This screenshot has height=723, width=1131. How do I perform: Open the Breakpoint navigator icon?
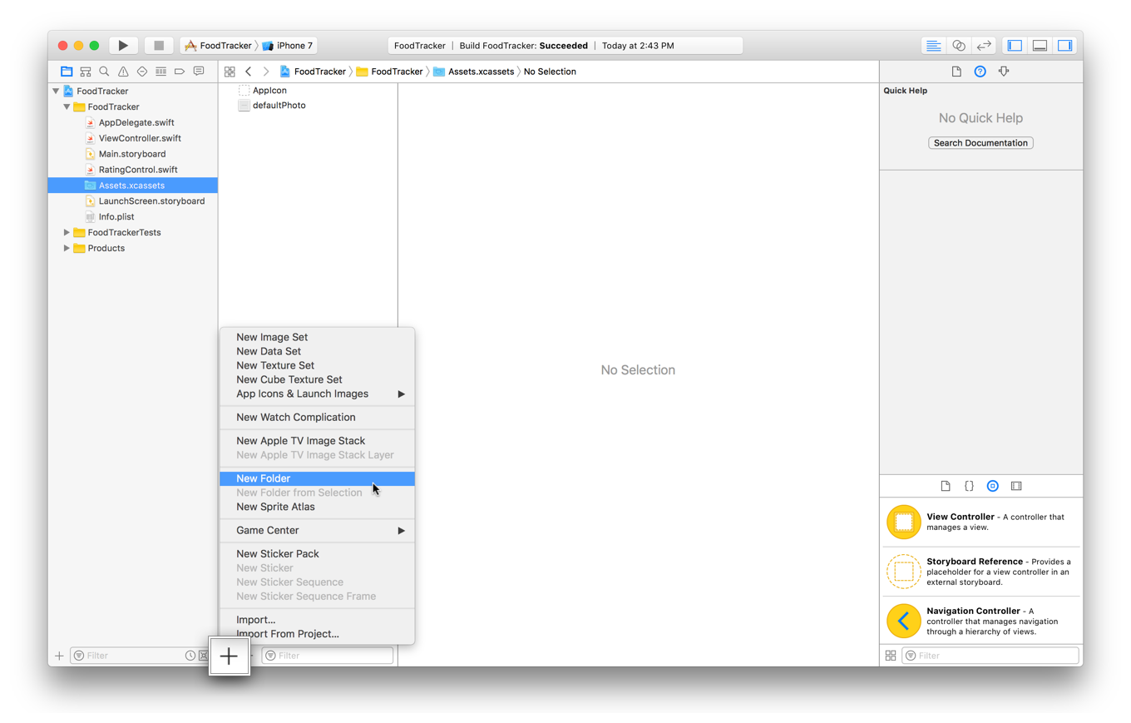pyautogui.click(x=180, y=72)
